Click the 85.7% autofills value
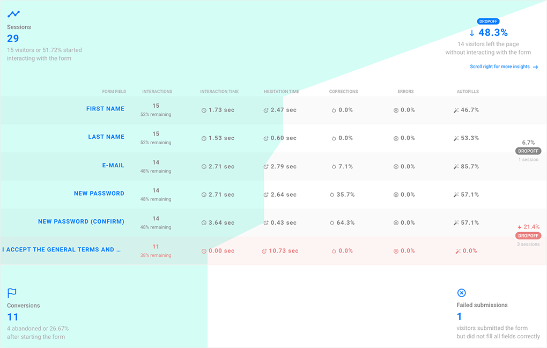 [470, 167]
